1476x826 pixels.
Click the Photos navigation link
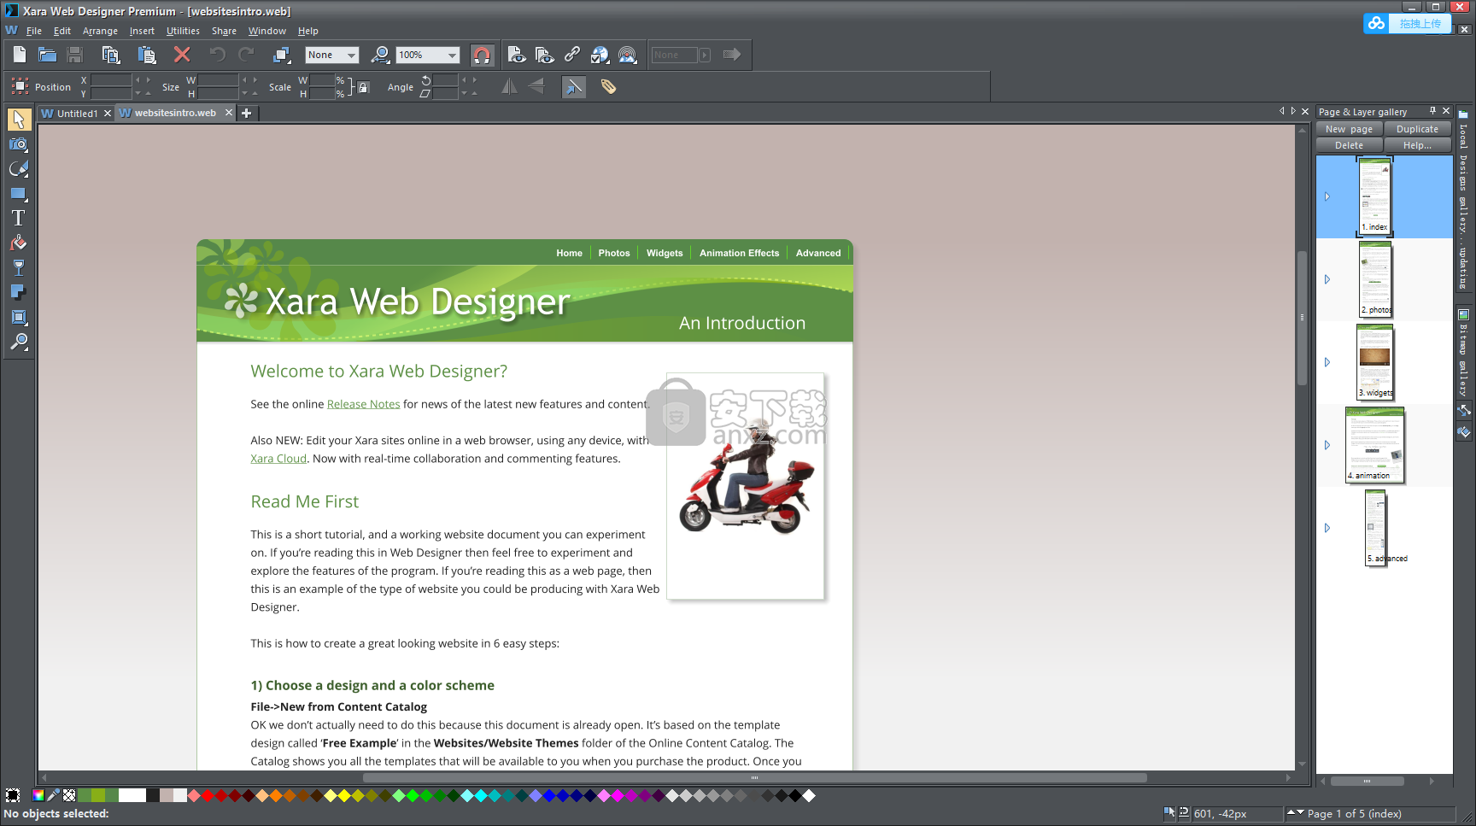(614, 253)
